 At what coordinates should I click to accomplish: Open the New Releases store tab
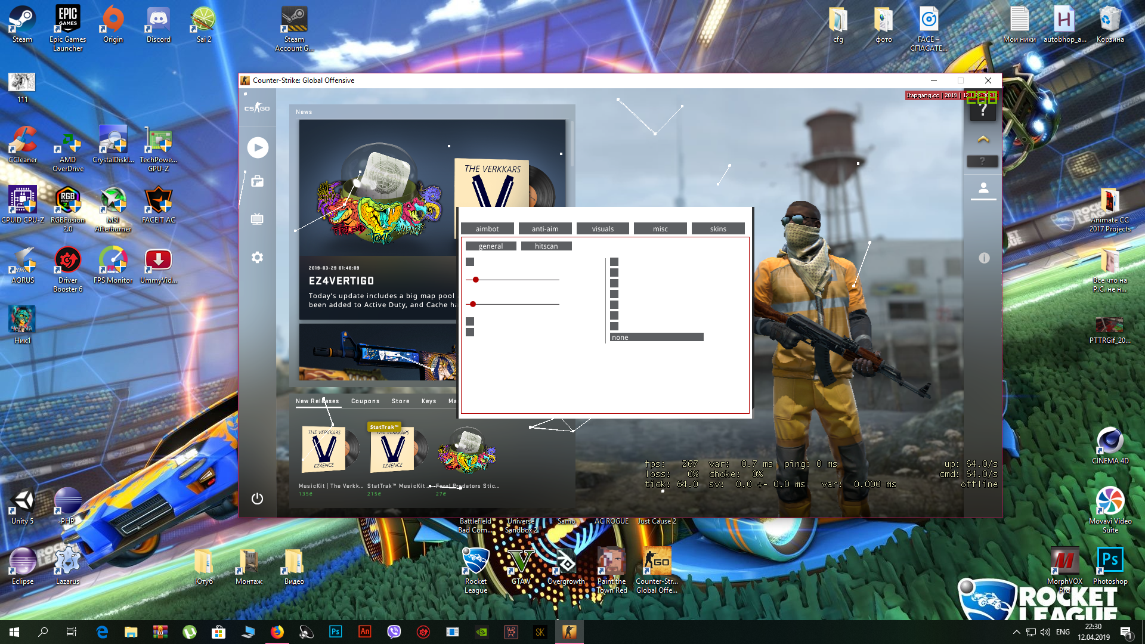click(x=317, y=401)
